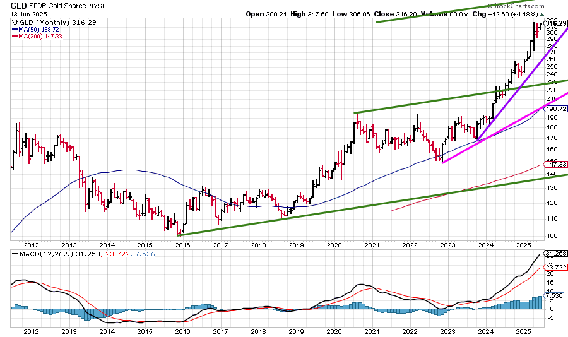Click the 'Volume 99.9M' value
Image resolution: width=568 pixels, height=337 pixels.
pos(444,14)
